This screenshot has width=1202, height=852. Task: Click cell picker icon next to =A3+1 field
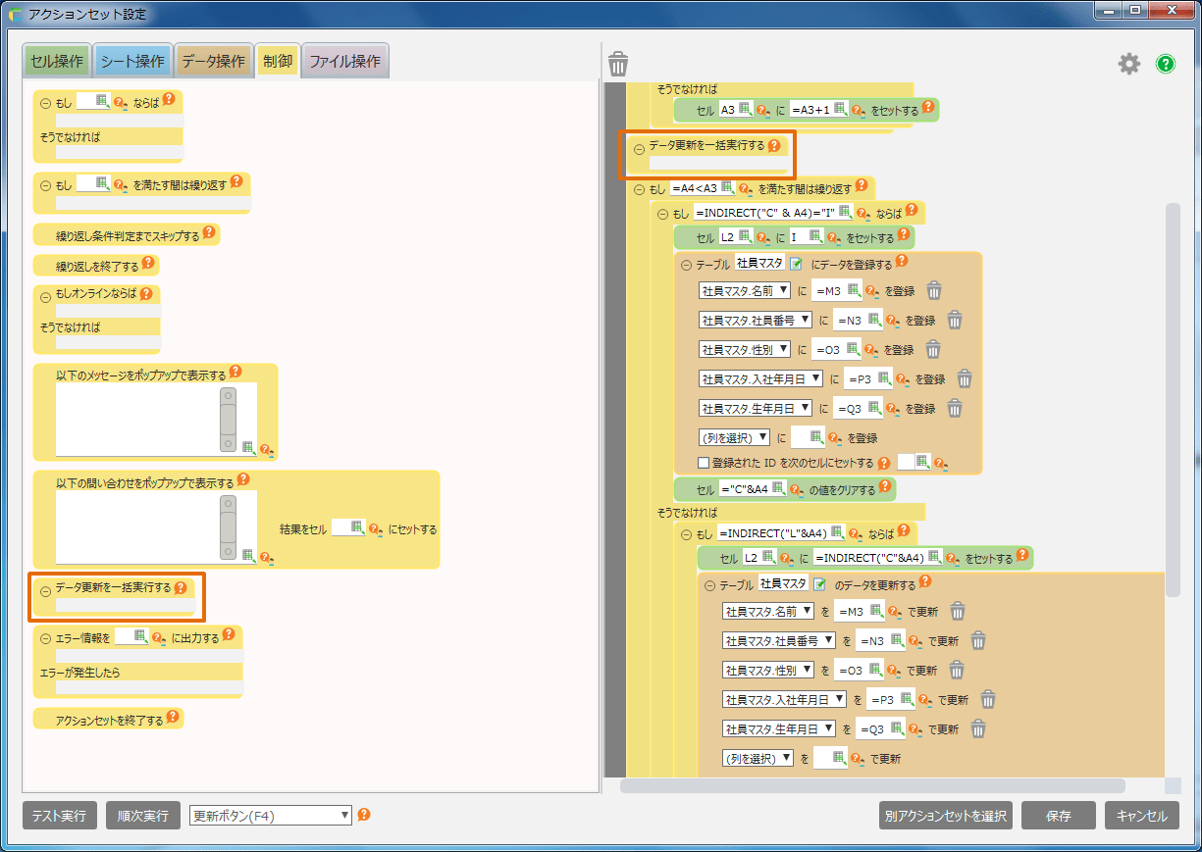(839, 110)
